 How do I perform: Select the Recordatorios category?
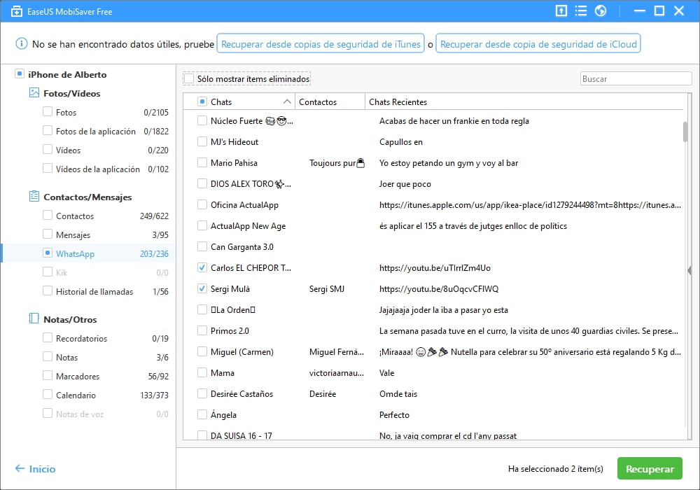82,338
